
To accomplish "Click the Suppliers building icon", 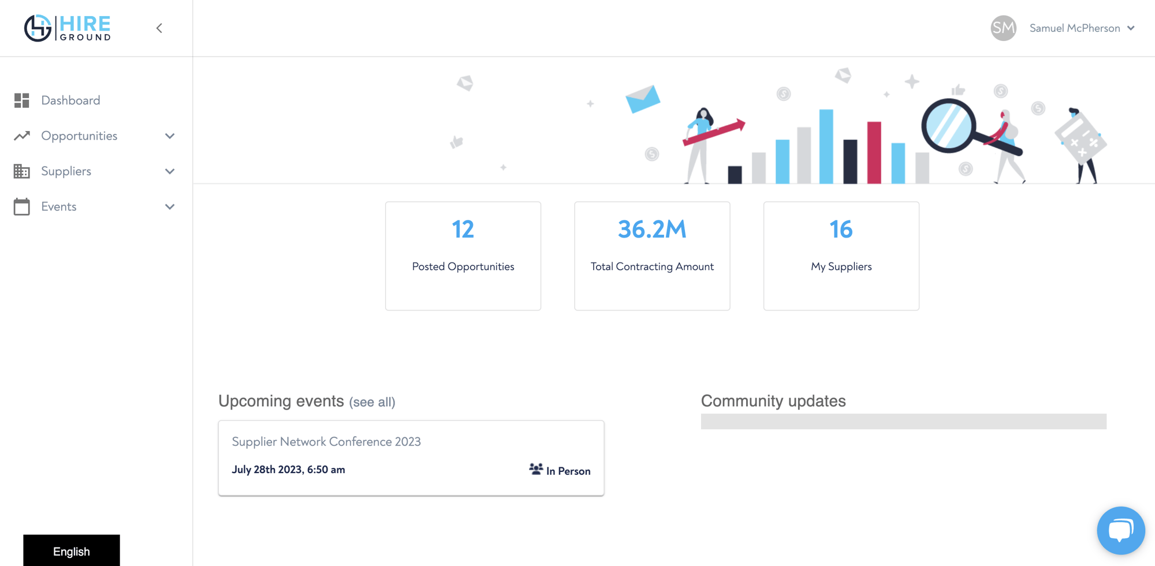I will click(22, 171).
